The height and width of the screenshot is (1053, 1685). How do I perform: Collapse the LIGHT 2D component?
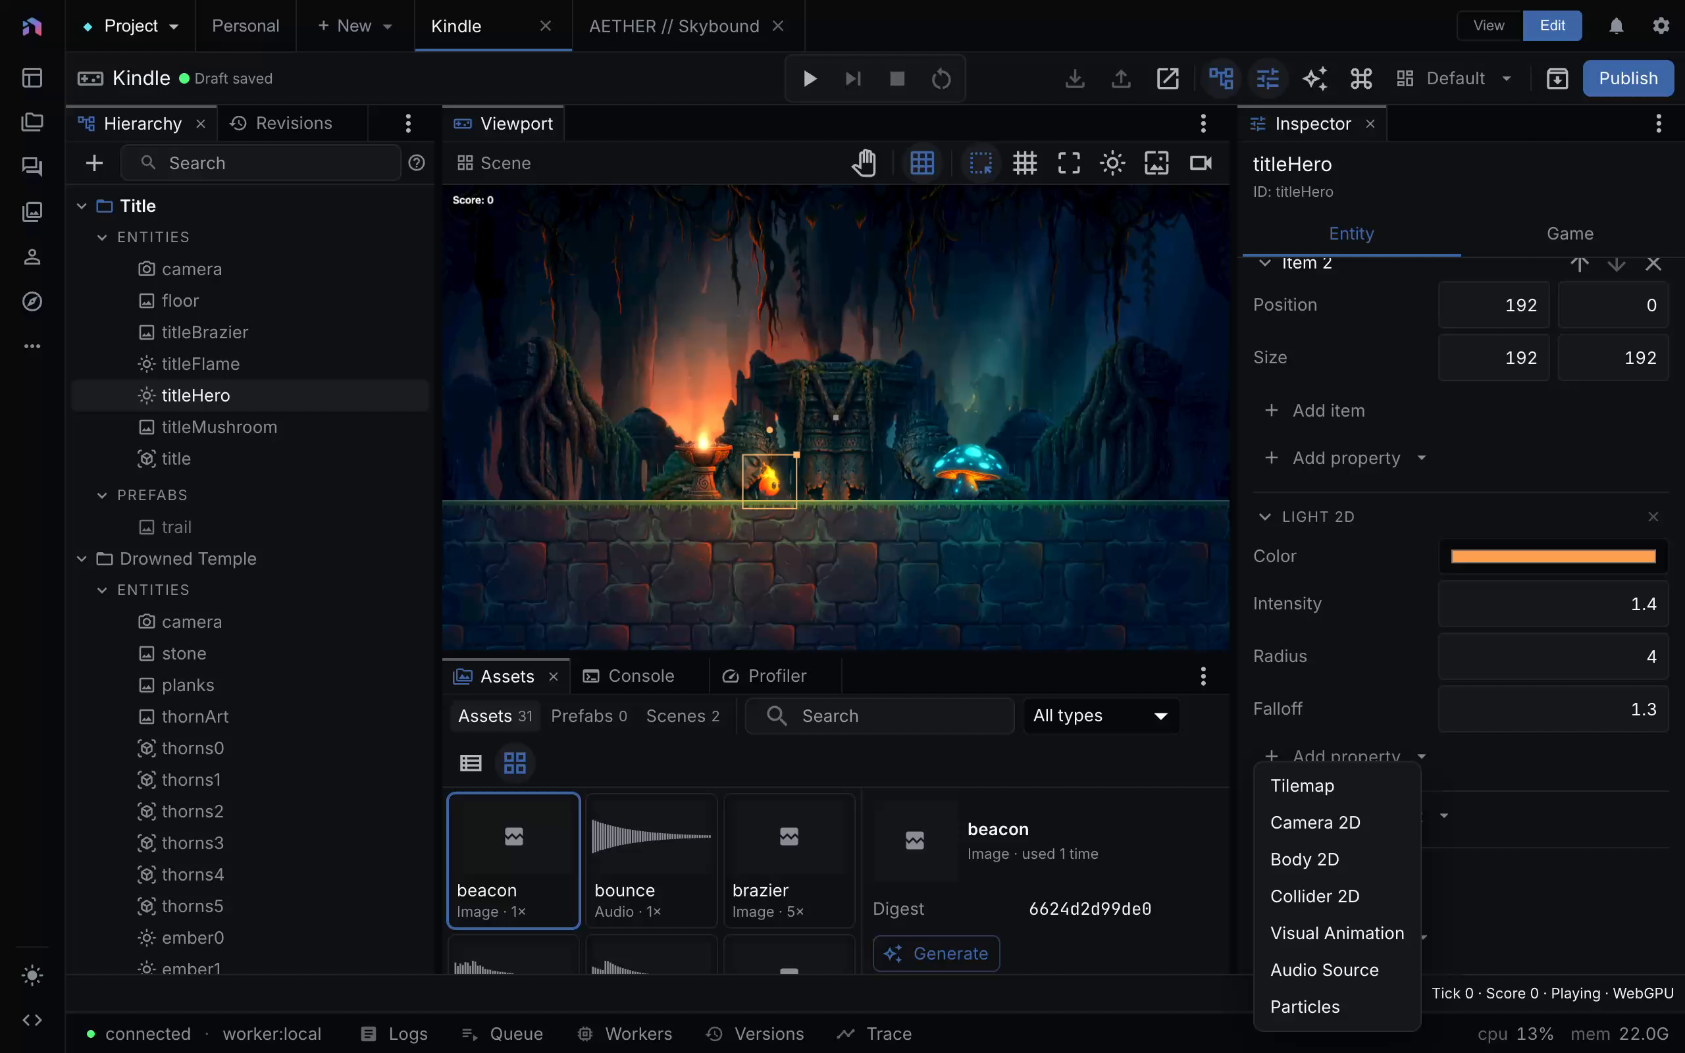click(x=1265, y=517)
